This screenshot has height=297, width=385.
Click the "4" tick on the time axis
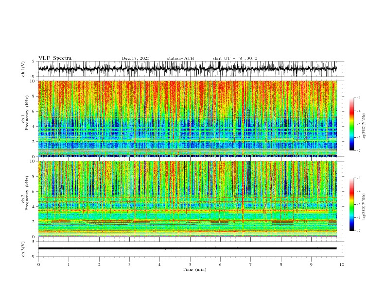[x=159, y=264]
